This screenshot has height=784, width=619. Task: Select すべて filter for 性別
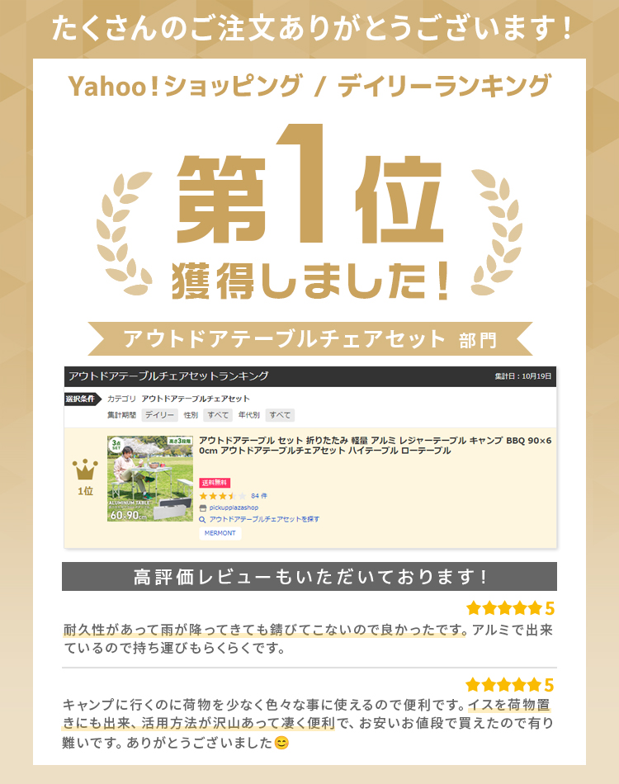pos(218,415)
